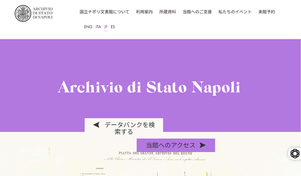Switch language to ENG
This screenshot has width=301, height=176.
(x=88, y=27)
